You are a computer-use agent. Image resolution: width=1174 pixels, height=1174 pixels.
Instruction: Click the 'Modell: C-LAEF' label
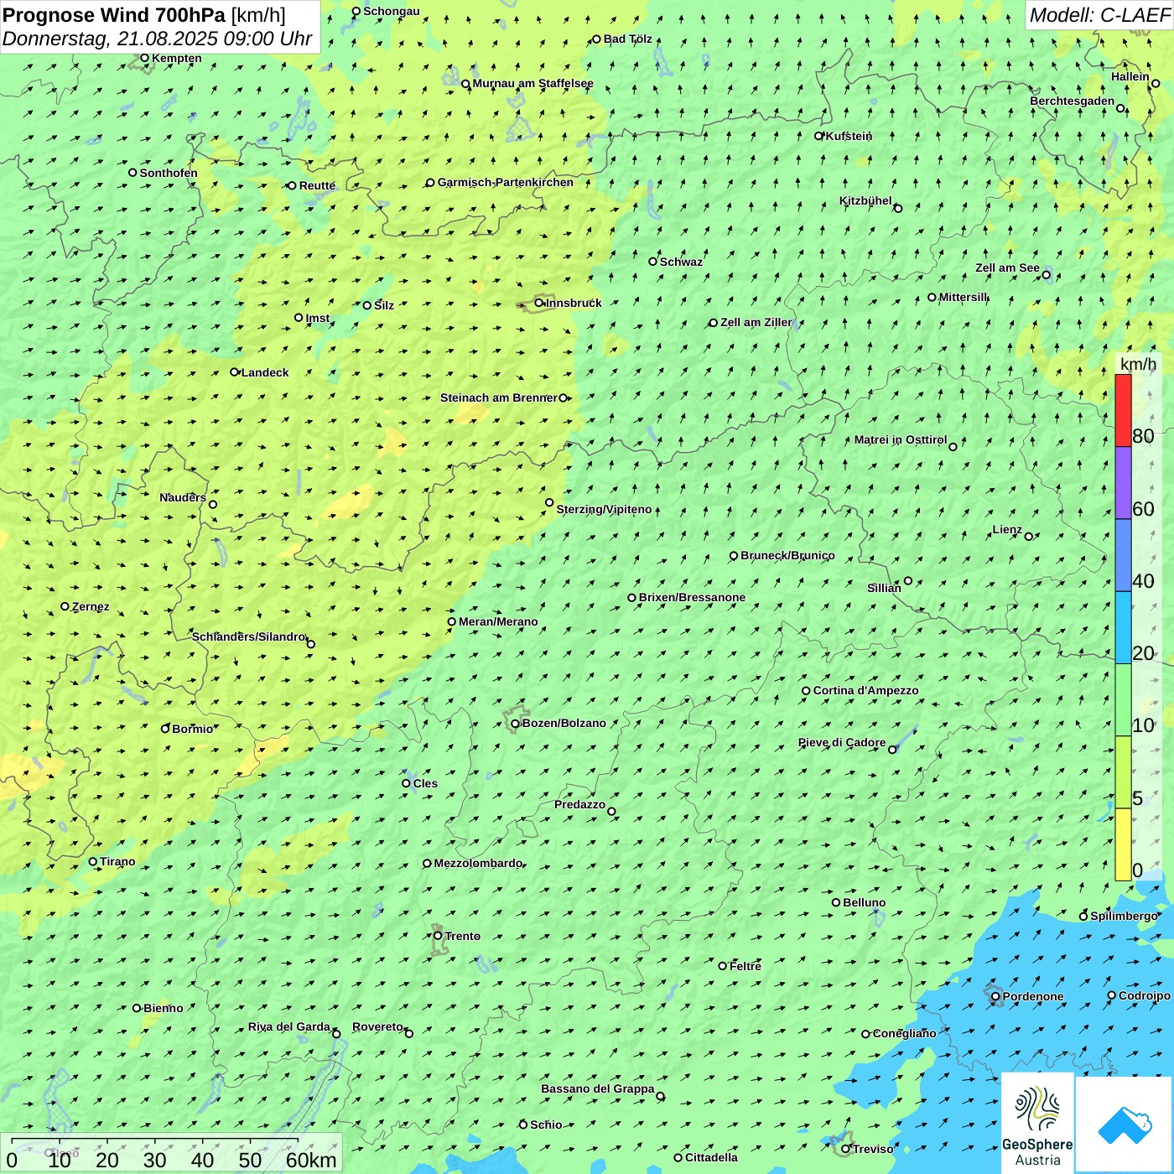point(1099,15)
